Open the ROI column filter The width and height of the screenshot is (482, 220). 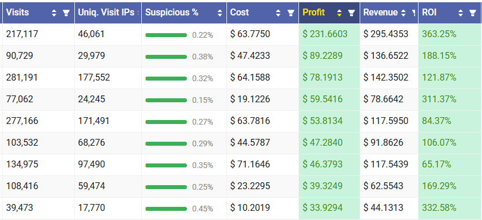(473, 13)
